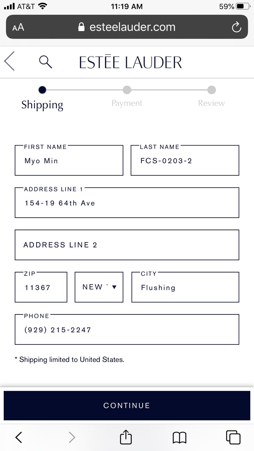Show Safari tabs overview
The image size is (254, 451).
[233, 437]
